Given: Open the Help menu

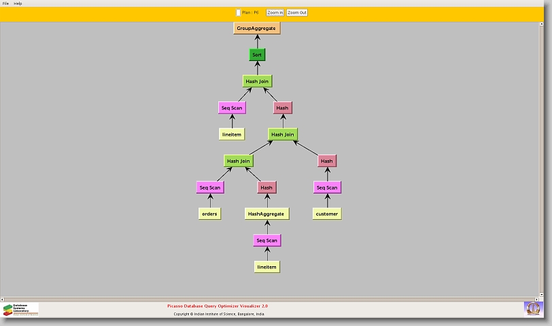Looking at the screenshot, I should (x=18, y=3).
